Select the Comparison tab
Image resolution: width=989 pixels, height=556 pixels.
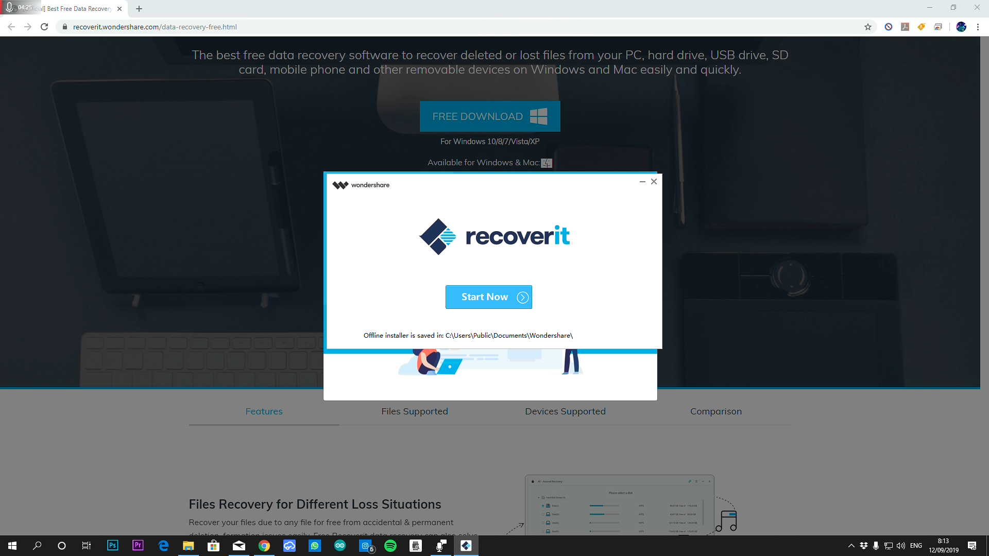tap(716, 411)
